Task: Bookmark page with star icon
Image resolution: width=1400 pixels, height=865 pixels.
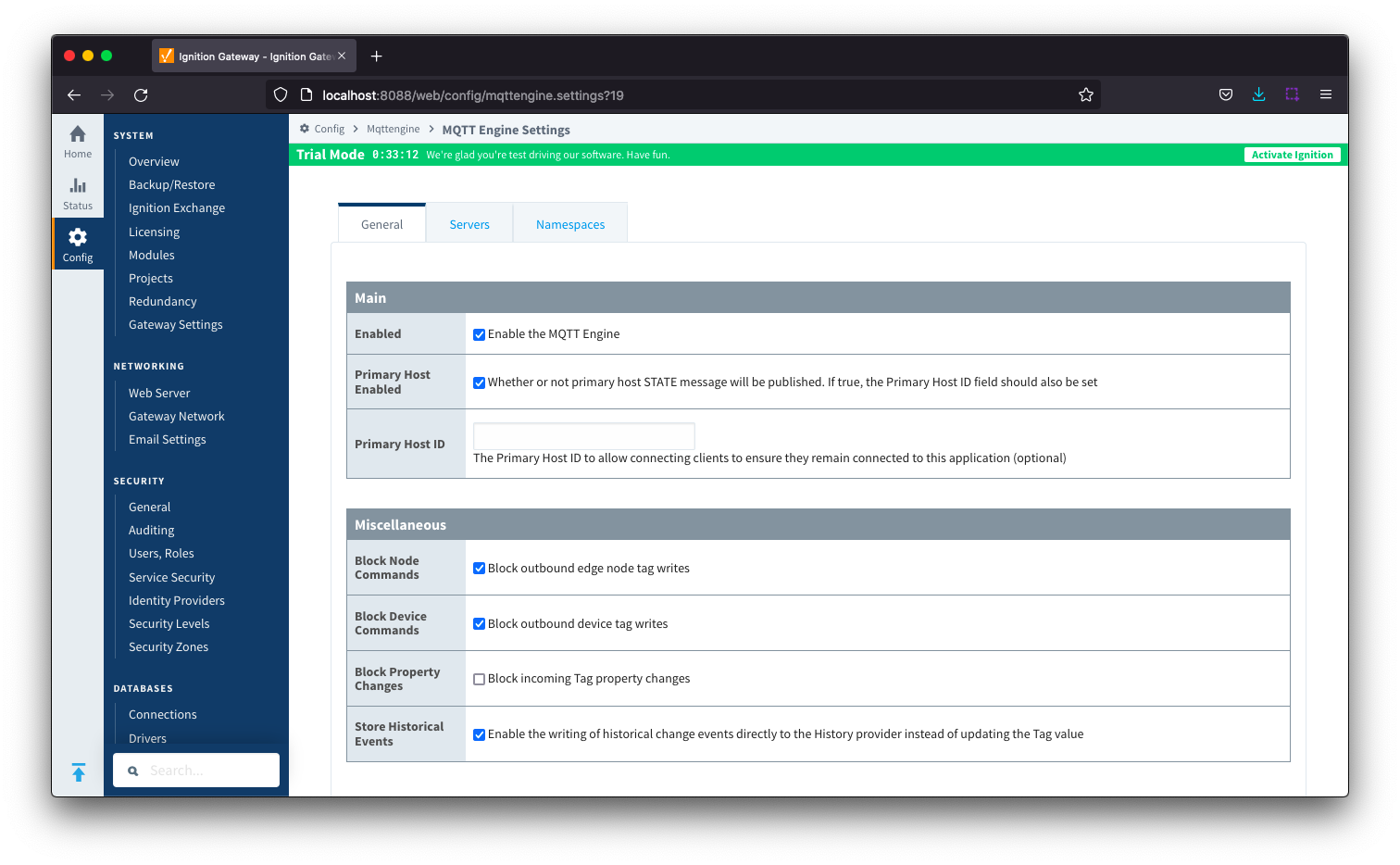Action: click(x=1086, y=94)
